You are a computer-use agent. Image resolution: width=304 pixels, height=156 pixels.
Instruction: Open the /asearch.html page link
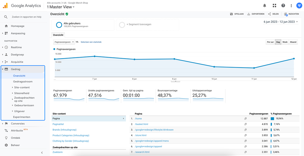pyautogui.click(x=142, y=152)
